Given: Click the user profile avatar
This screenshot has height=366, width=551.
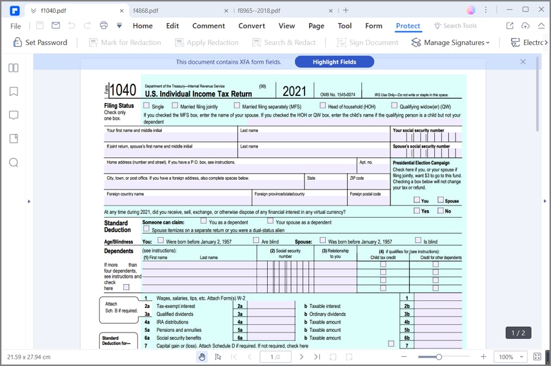Looking at the screenshot, I should 471,10.
